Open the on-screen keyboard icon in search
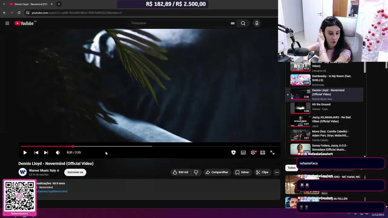The height and width of the screenshot is (218, 388). pyautogui.click(x=232, y=23)
